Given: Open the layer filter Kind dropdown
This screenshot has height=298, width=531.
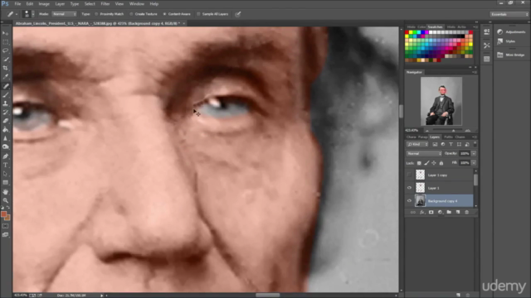Looking at the screenshot, I should pyautogui.click(x=417, y=144).
